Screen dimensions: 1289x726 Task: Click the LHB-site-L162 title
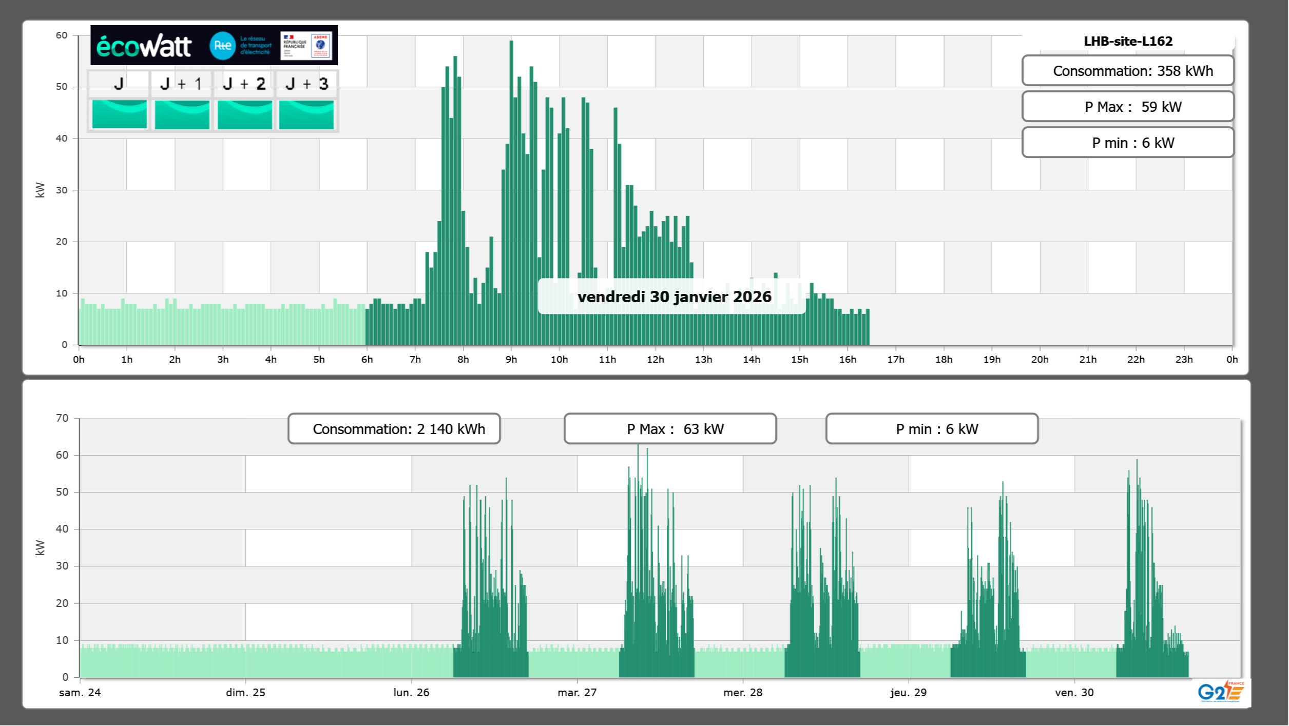[1127, 41]
